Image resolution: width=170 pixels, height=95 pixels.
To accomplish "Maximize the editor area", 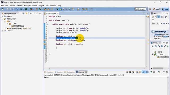I will pos(147,13).
